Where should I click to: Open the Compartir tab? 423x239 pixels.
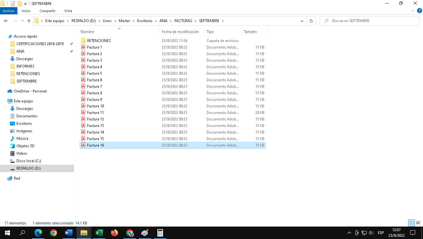(x=47, y=11)
